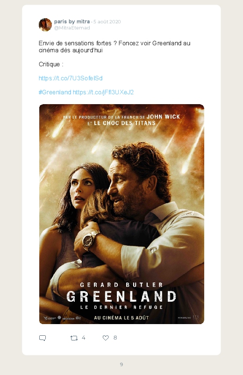
Task: Click the John Wick tagline on poster
Action: tap(121, 120)
